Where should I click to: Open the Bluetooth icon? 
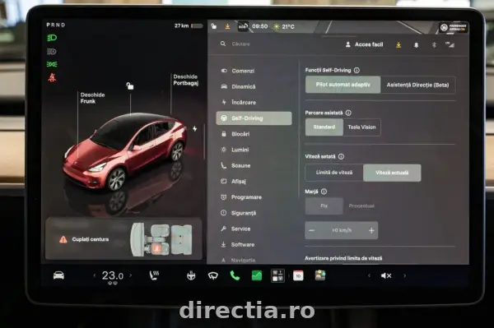coord(434,45)
